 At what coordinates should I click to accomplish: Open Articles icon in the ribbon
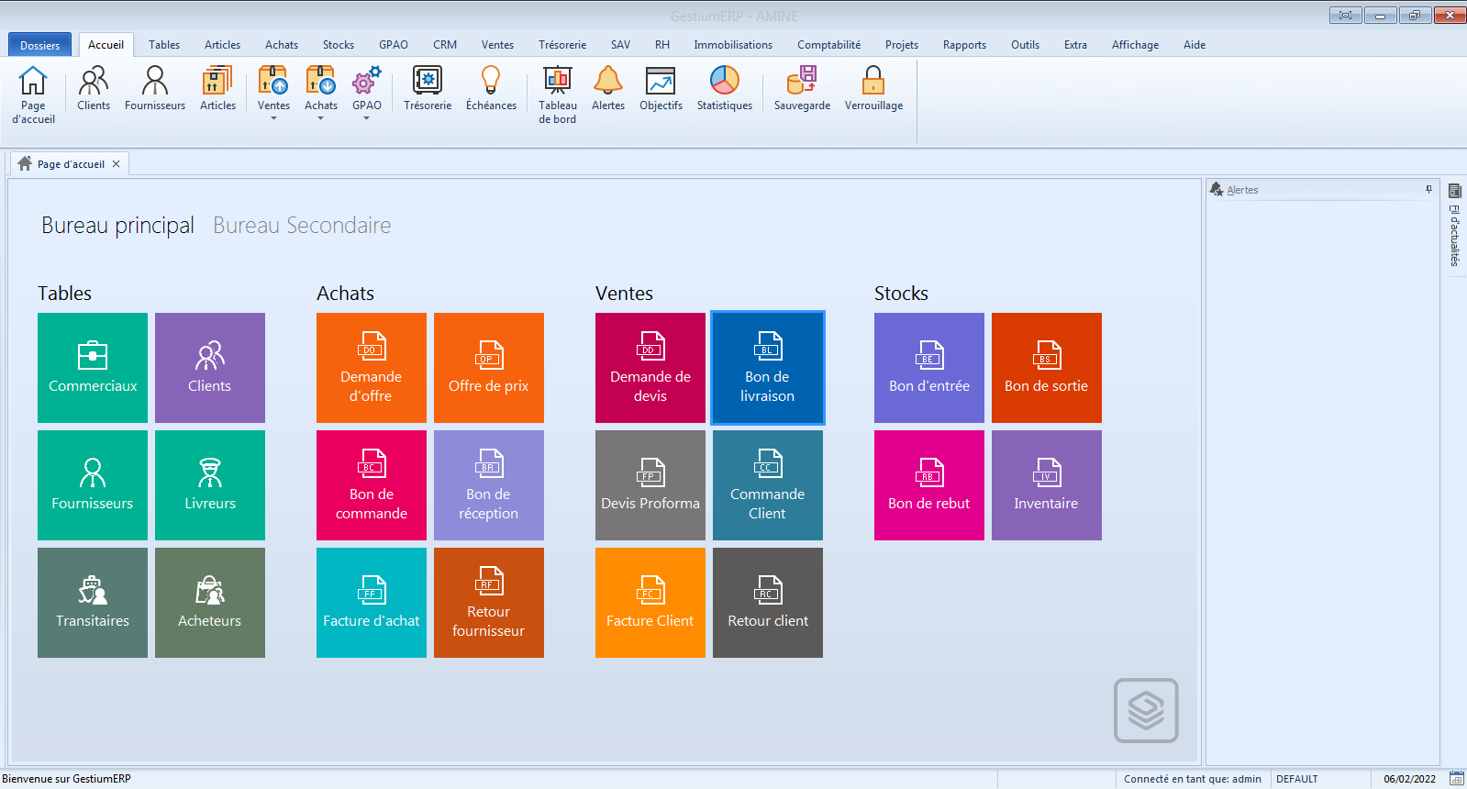point(217,89)
